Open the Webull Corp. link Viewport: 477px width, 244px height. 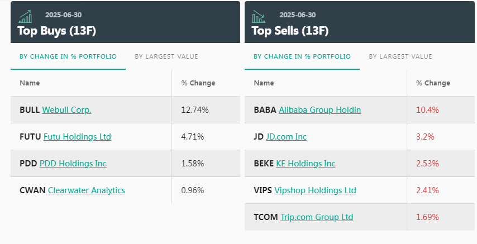click(66, 110)
